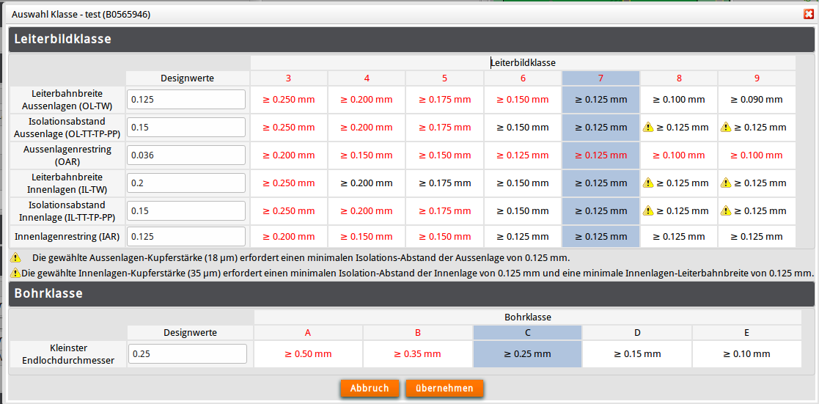Click the übernehmen button
The image size is (819, 404).
(x=444, y=389)
